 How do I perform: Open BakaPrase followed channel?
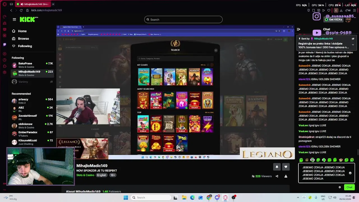click(32, 65)
